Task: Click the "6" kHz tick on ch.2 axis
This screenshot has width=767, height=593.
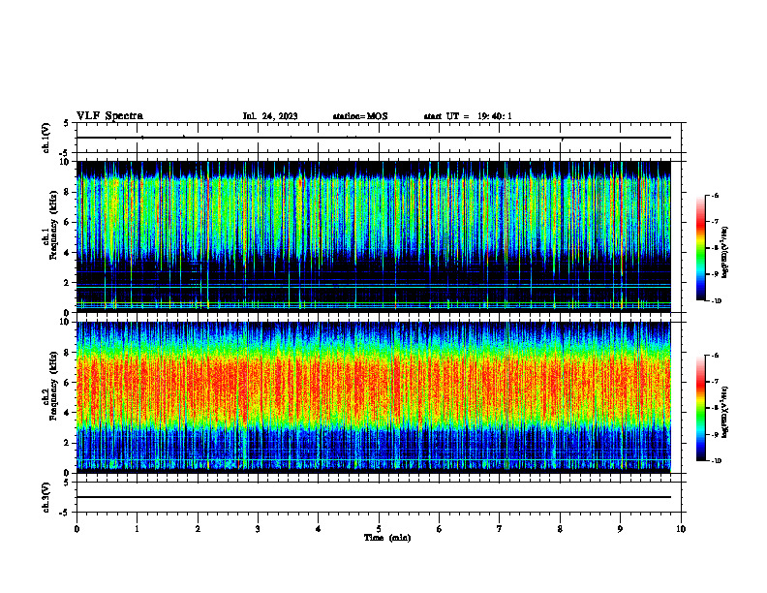Action: 69,383
